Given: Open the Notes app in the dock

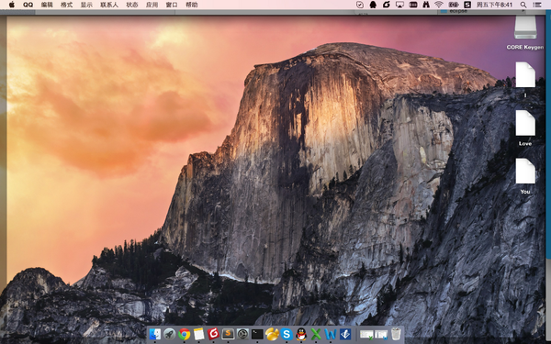Looking at the screenshot, I should 199,334.
